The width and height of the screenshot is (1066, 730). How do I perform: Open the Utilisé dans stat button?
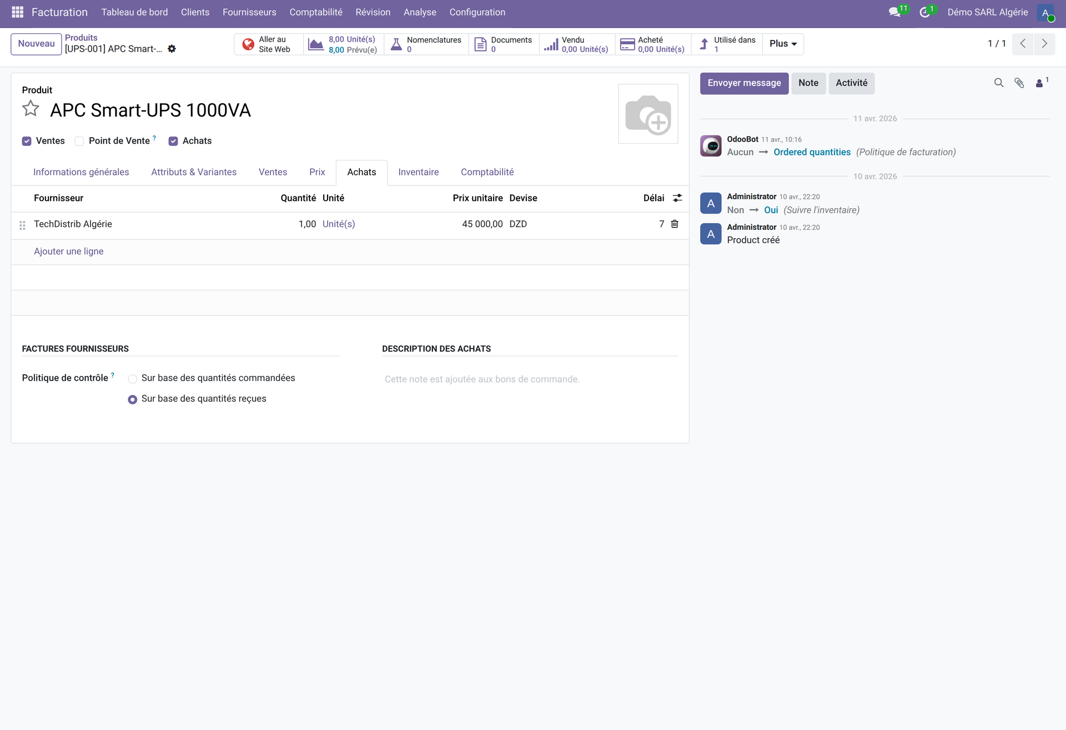(727, 44)
